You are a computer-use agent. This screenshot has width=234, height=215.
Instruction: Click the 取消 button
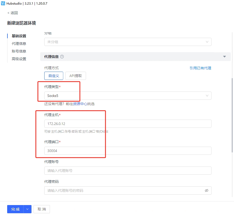click(x=42, y=209)
